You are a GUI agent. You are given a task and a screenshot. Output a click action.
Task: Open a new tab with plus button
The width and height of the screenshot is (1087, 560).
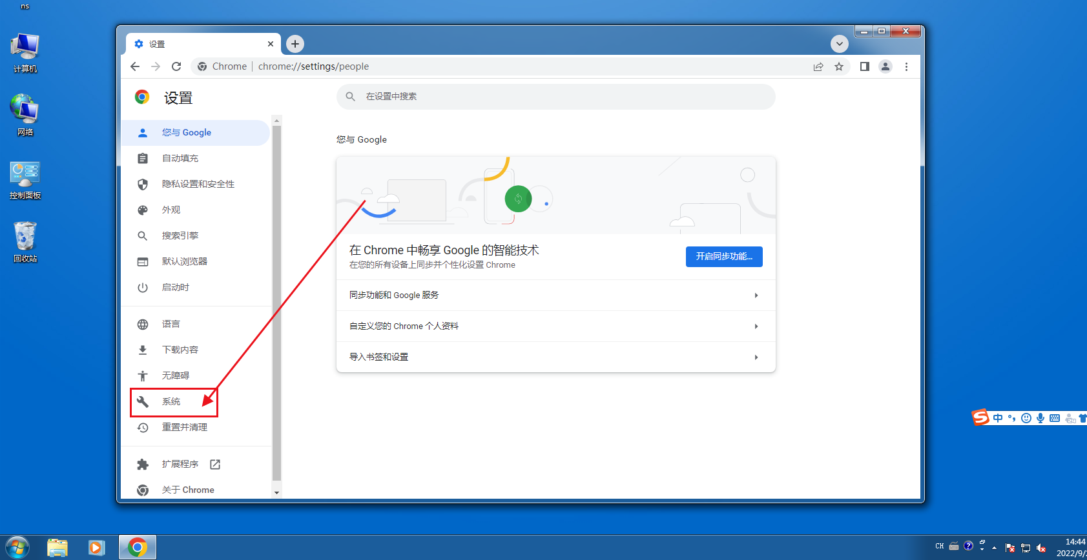point(295,44)
